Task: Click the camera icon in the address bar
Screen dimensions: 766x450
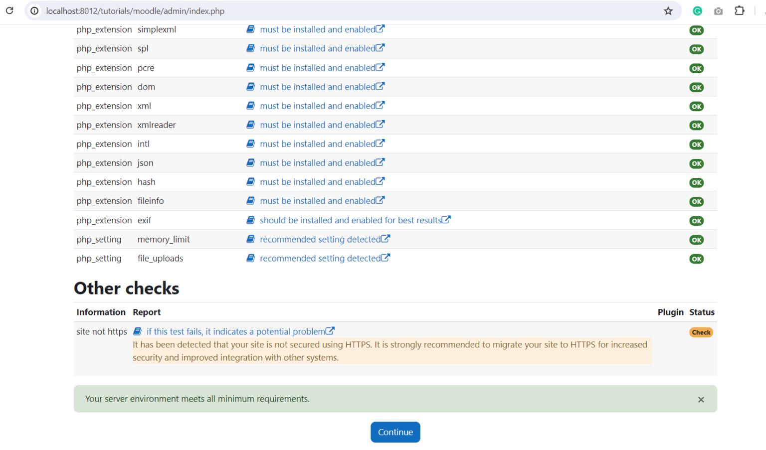Action: (x=718, y=10)
